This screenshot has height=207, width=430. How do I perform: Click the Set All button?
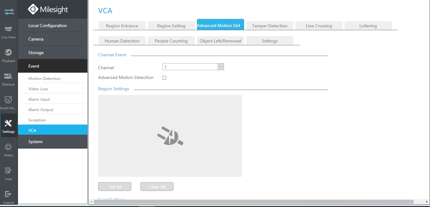115,187
